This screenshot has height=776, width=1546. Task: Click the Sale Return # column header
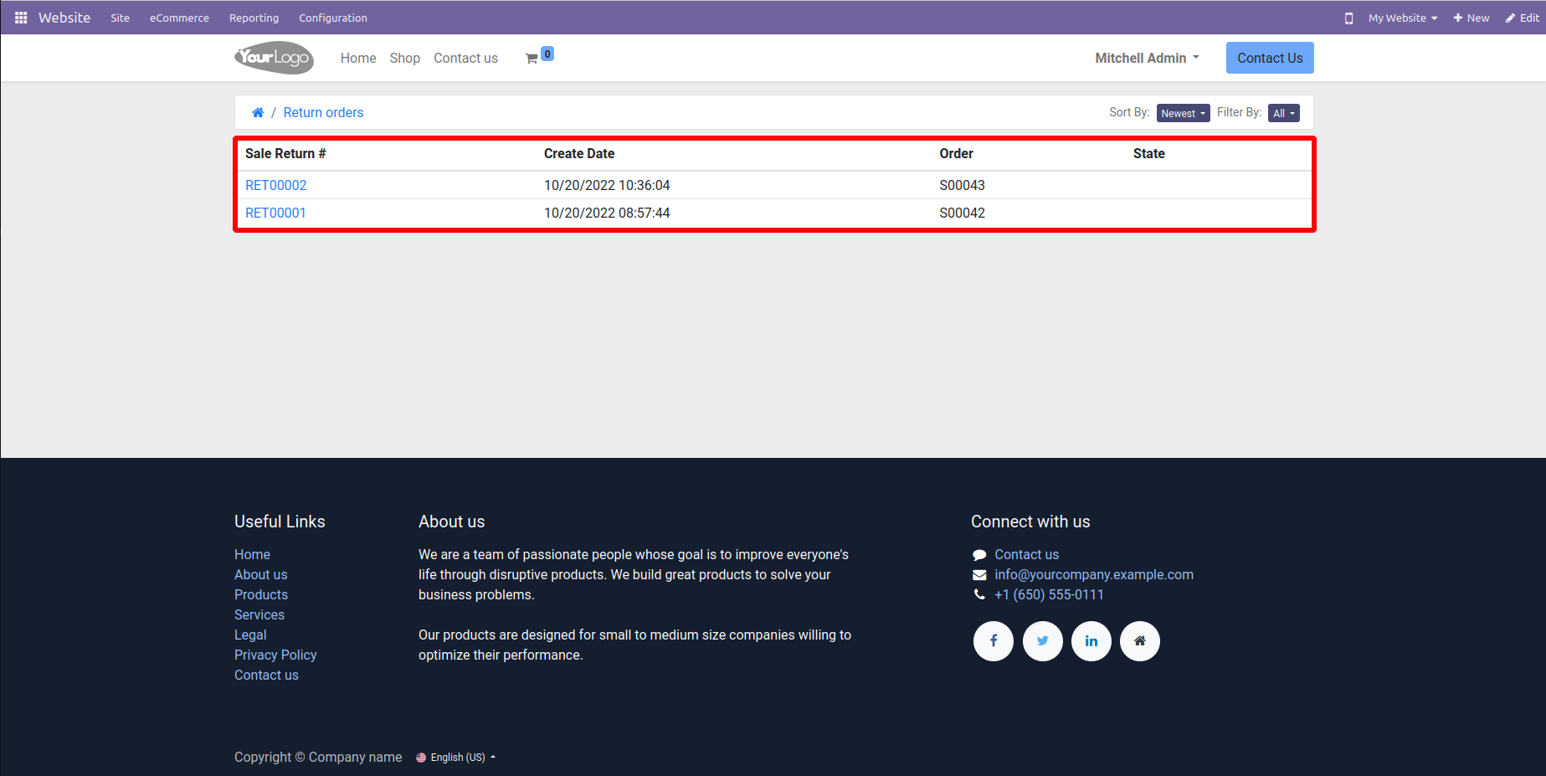click(x=285, y=153)
